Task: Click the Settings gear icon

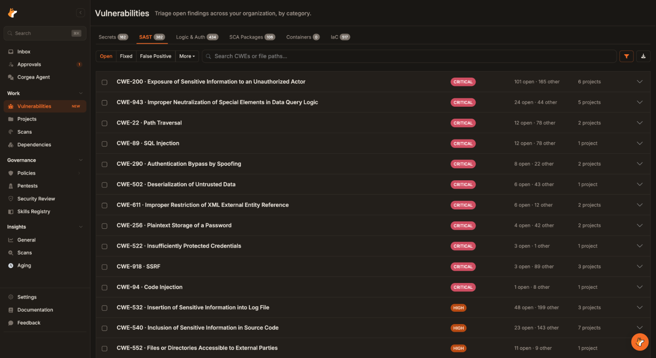Action: (x=11, y=297)
